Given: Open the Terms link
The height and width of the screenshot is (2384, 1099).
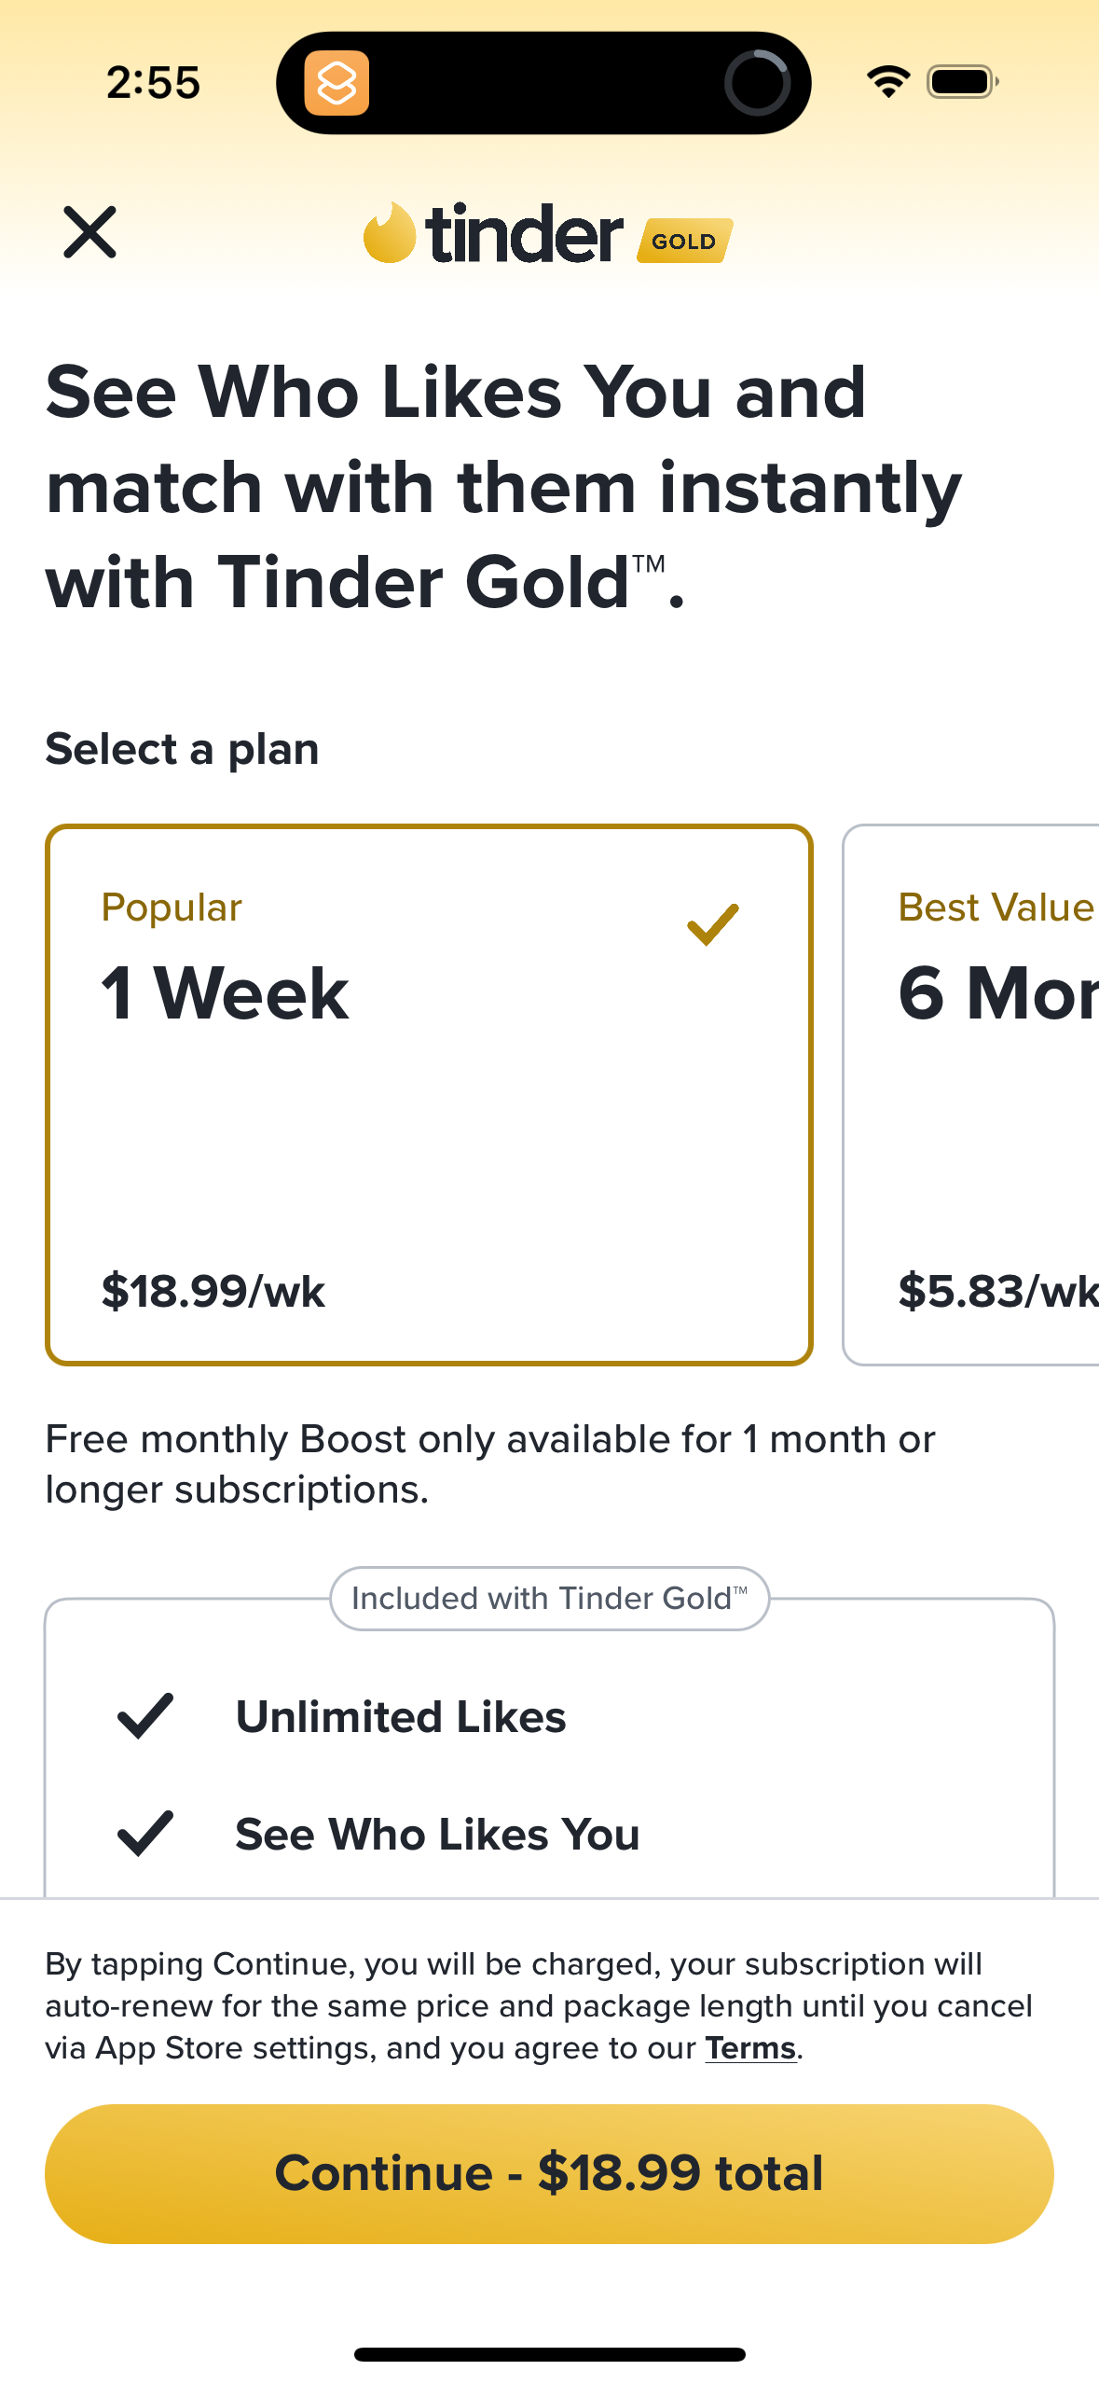Looking at the screenshot, I should pyautogui.click(x=749, y=2048).
